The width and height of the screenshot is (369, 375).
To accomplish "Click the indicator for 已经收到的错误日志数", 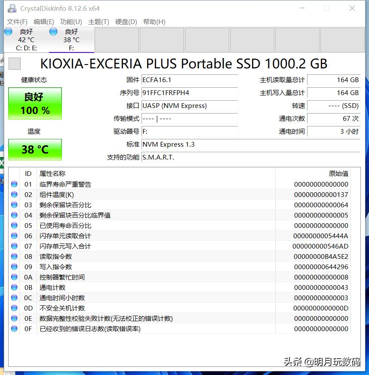I will tap(14, 329).
